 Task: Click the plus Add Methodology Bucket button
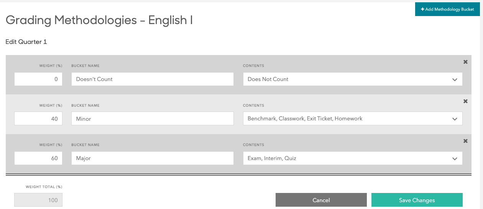point(447,9)
